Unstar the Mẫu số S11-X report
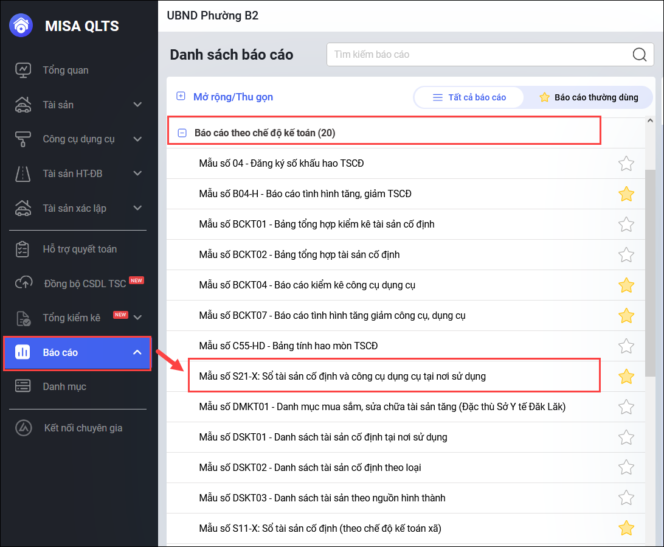664x547 pixels. click(x=626, y=528)
